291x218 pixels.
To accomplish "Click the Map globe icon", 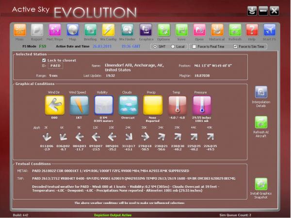I will pyautogui.click(x=73, y=31).
